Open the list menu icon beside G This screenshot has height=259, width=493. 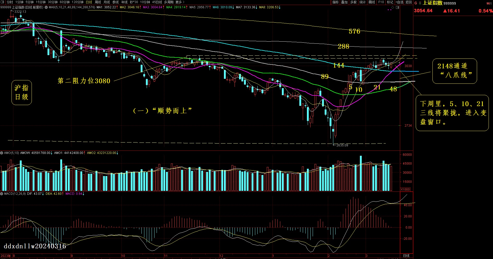point(420,3)
